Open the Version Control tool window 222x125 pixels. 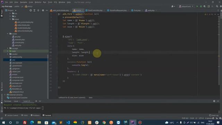[x=11, y=115]
